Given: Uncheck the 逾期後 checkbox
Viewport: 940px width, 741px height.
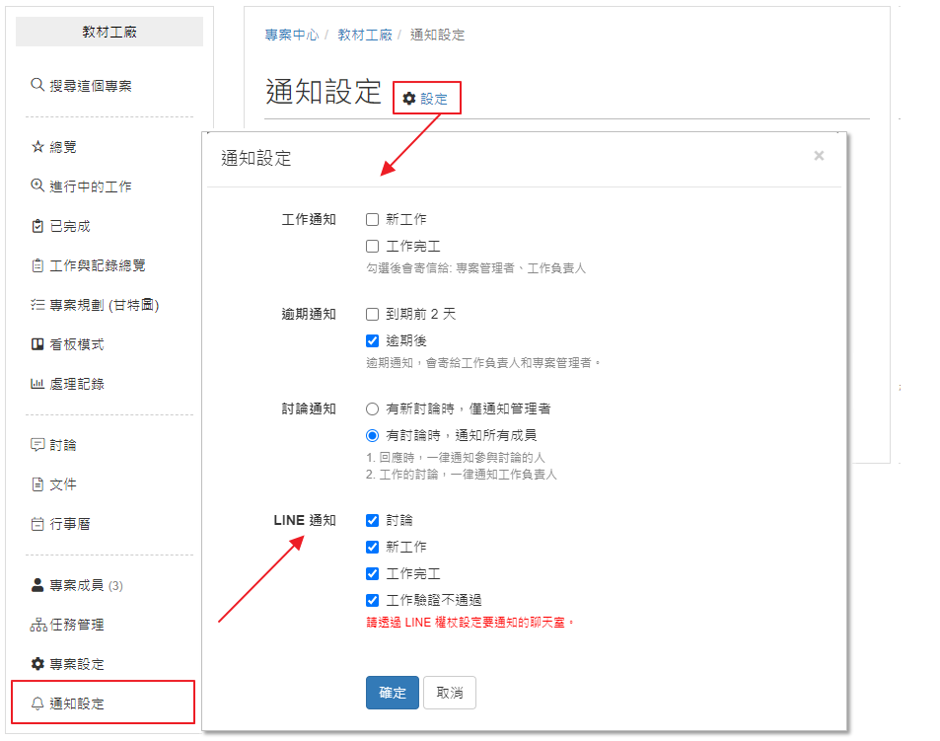Looking at the screenshot, I should tap(372, 341).
